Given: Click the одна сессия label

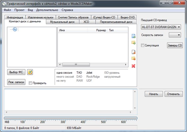Looking at the screenshot, I should [64, 73].
